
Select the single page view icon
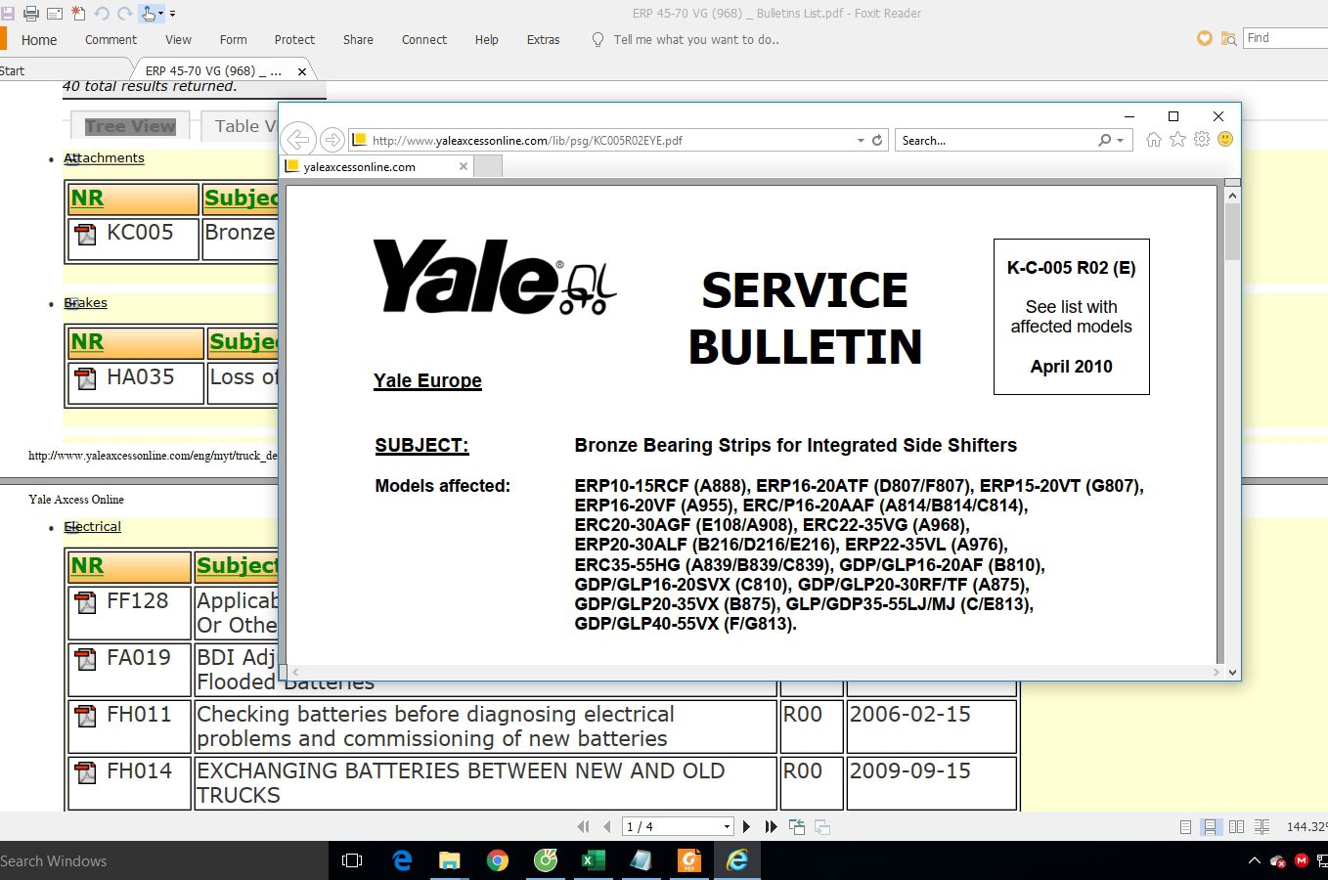[x=1186, y=827]
